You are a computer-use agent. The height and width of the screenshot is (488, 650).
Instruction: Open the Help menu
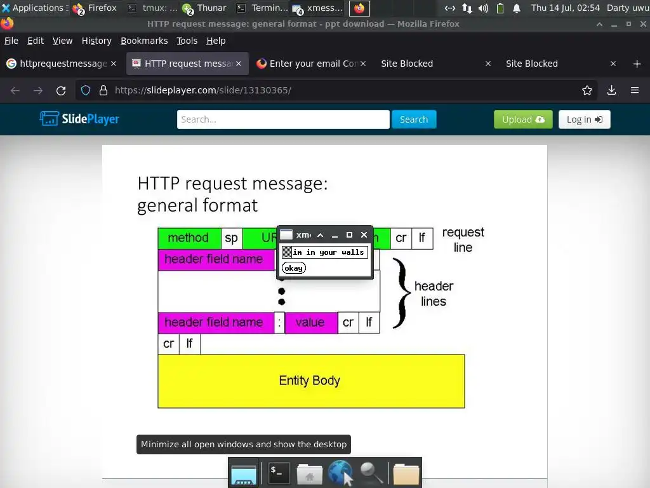[x=216, y=41]
